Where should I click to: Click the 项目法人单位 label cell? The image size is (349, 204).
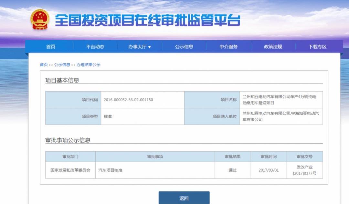212,117
